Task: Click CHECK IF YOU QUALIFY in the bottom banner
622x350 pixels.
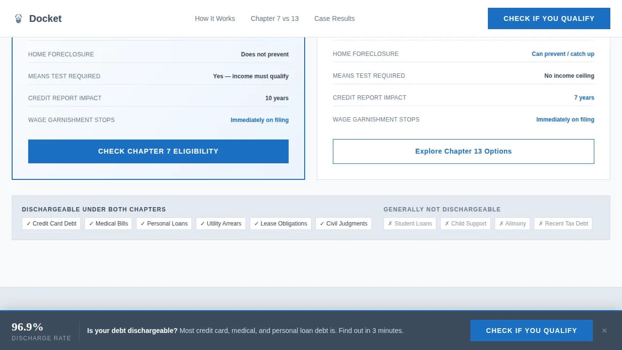Action: point(531,331)
